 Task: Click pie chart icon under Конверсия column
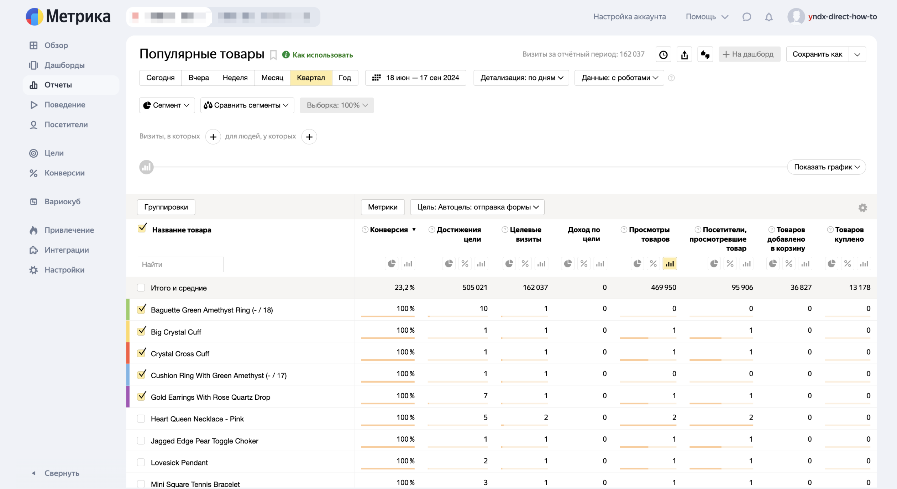392,264
